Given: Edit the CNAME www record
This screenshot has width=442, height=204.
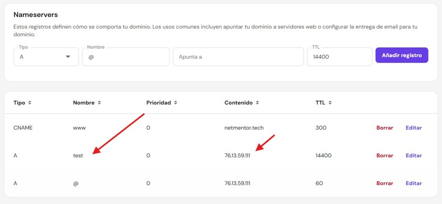Looking at the screenshot, I should pyautogui.click(x=413, y=128).
